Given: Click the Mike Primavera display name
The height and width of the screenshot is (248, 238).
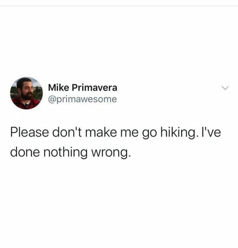Looking at the screenshot, I should point(83,88).
